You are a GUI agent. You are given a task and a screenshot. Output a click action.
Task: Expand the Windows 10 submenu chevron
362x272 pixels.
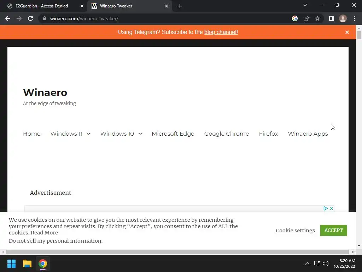pyautogui.click(x=140, y=134)
